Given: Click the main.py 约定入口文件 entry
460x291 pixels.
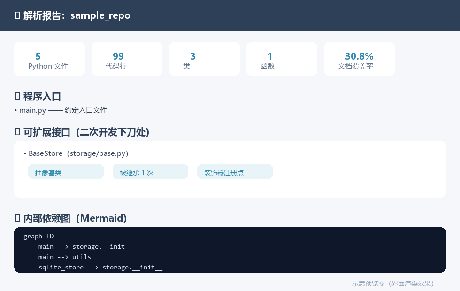Looking at the screenshot, I should point(61,110).
